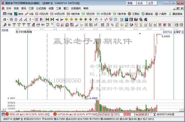The image size is (185, 122).
Task: Launch the 江恩轮 Gann wheel
Action: 134,14
